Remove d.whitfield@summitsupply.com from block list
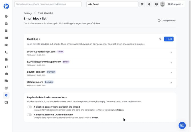191x132 pixels. [x=171, y=62]
